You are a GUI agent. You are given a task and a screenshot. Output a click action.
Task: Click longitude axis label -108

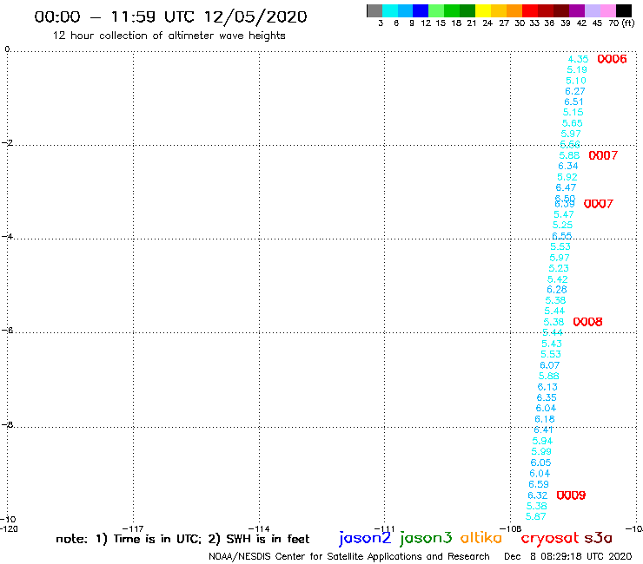[511, 528]
